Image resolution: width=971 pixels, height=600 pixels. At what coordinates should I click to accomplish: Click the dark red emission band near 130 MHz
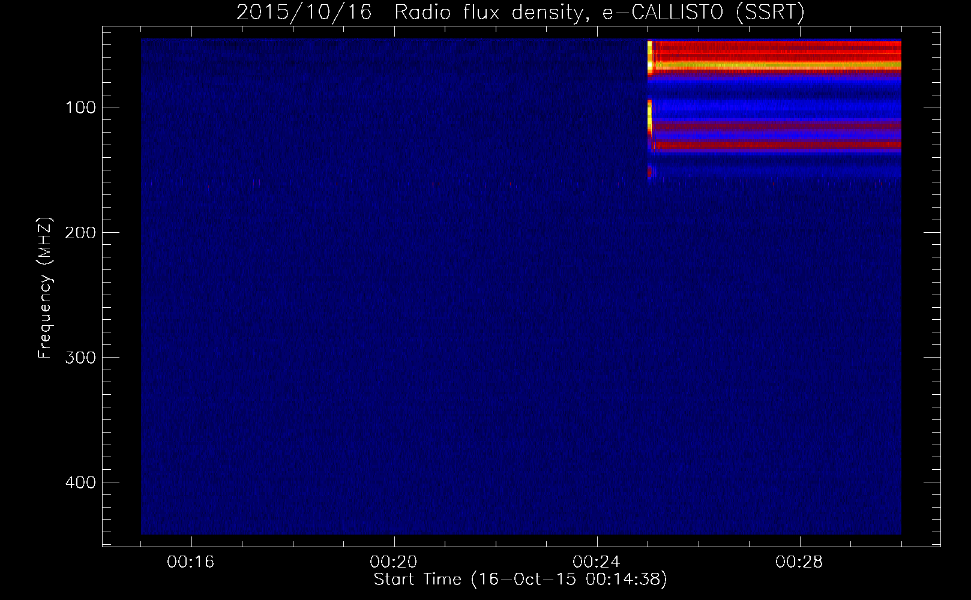click(x=777, y=145)
